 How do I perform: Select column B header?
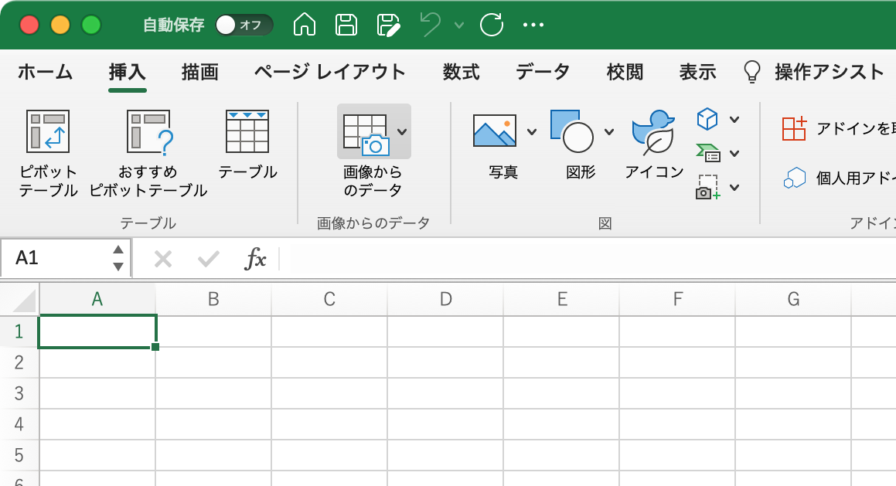213,299
